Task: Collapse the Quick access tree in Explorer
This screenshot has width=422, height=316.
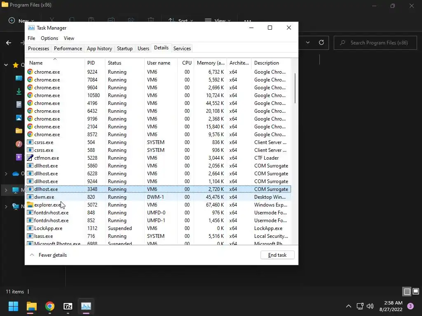Action: point(6,65)
